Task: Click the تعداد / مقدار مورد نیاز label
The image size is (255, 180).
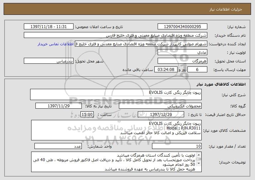Action: pos(227,146)
